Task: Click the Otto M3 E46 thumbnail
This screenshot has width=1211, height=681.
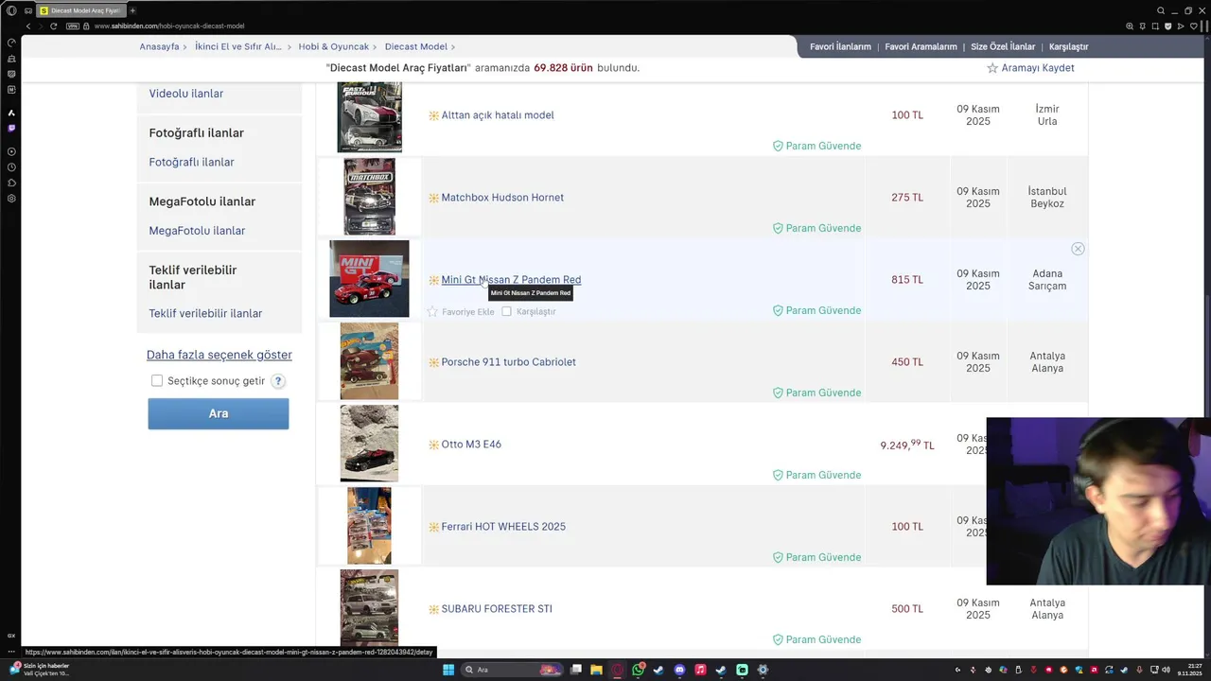Action: pos(369,444)
